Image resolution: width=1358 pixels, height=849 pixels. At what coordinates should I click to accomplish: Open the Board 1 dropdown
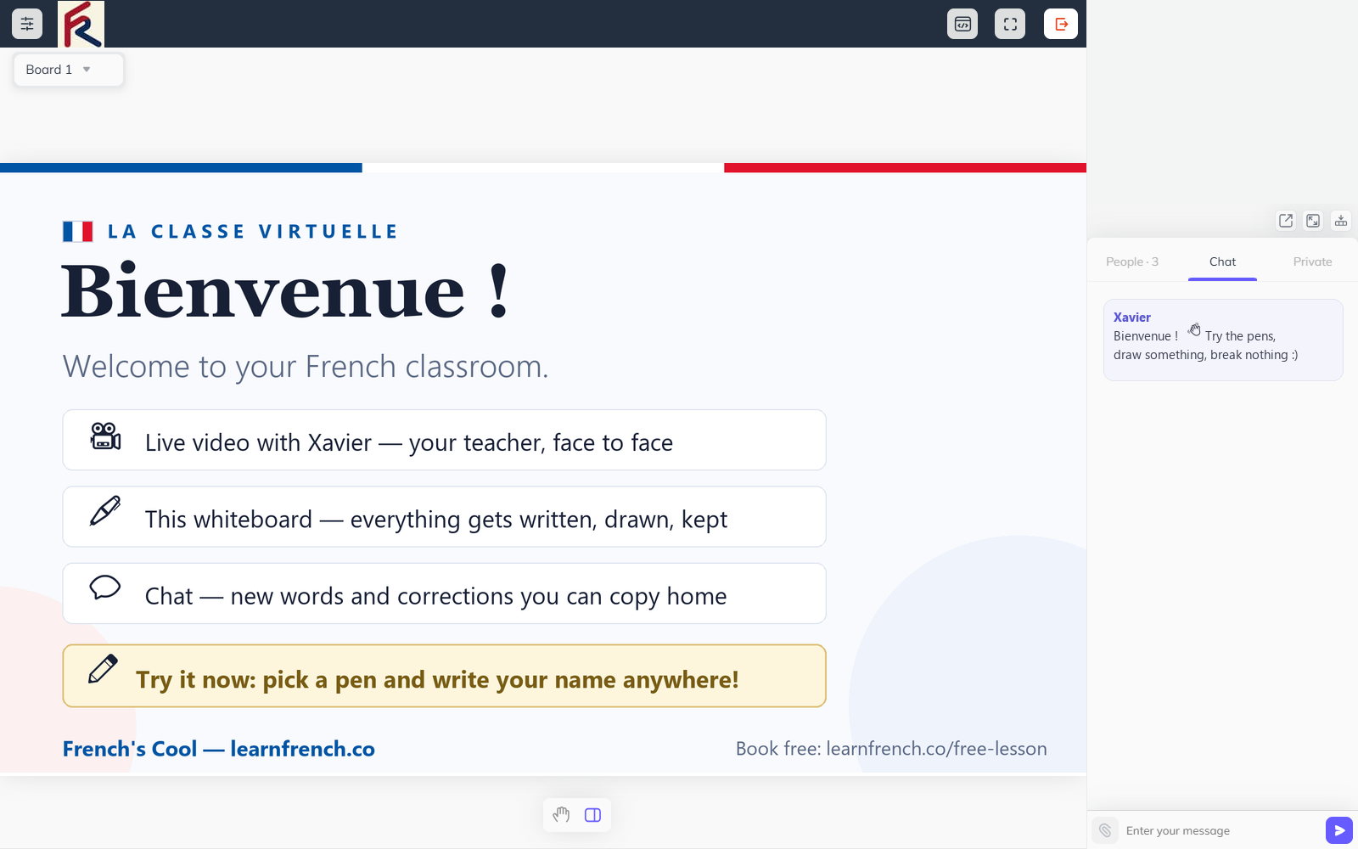coord(69,70)
